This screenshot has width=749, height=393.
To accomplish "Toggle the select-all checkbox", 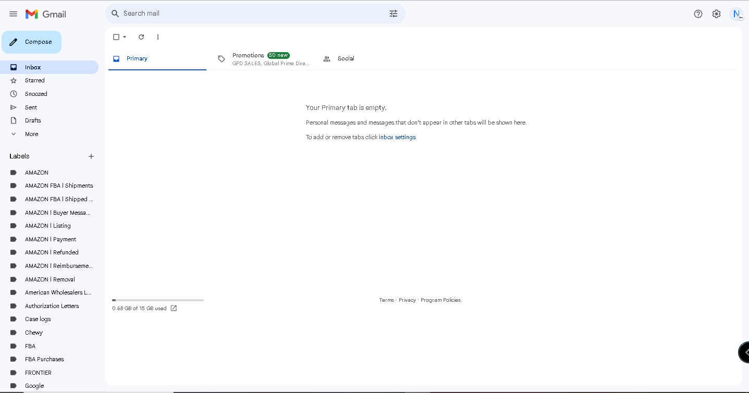I will click(116, 37).
